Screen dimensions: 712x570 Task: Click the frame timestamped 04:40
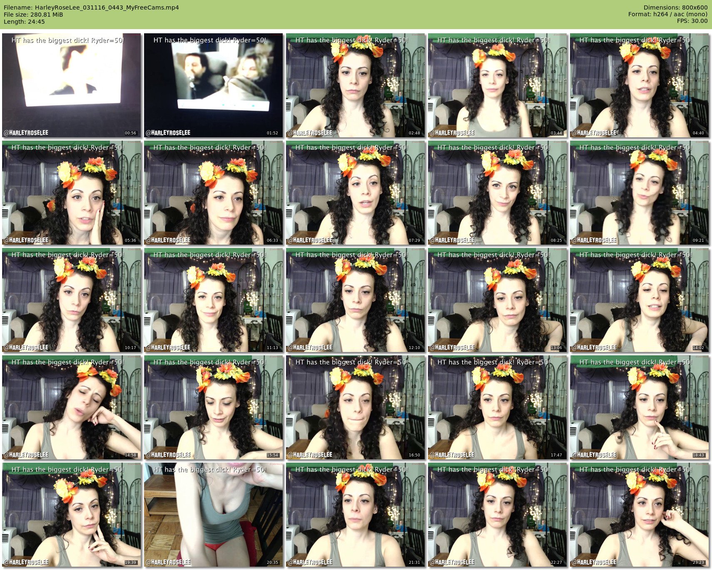pyautogui.click(x=640, y=85)
